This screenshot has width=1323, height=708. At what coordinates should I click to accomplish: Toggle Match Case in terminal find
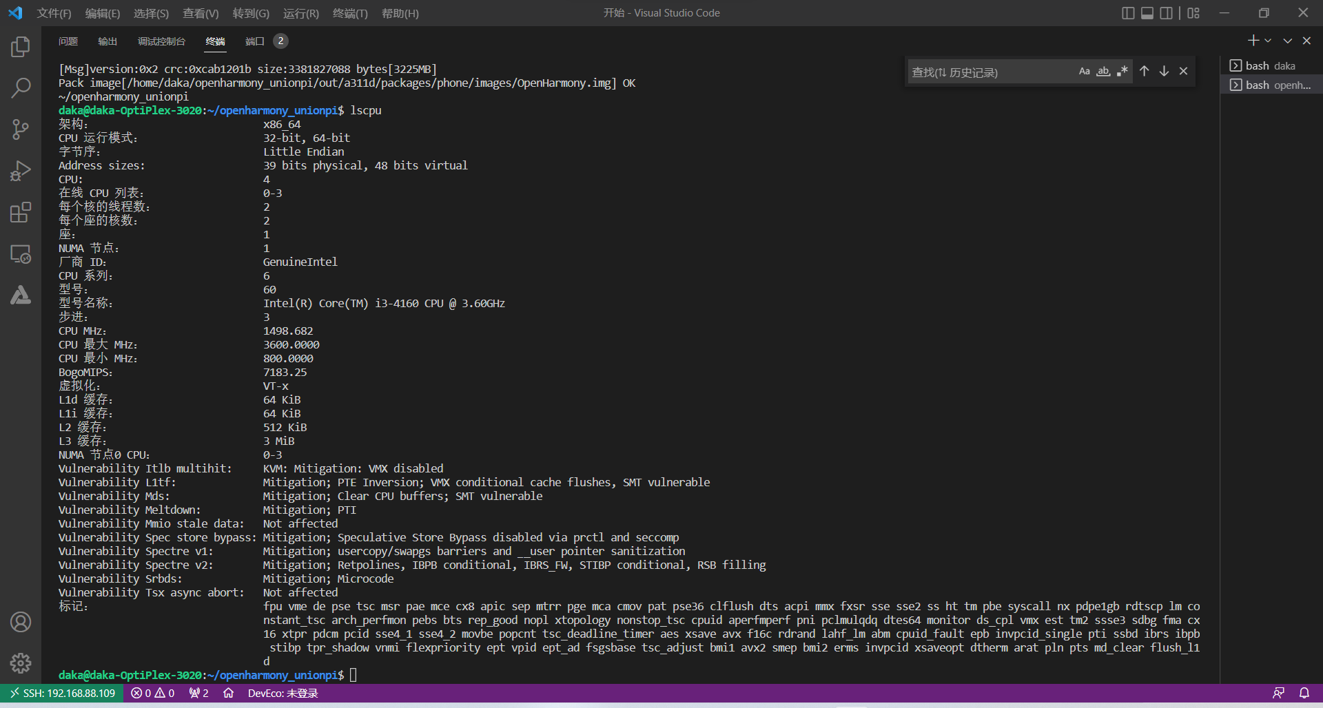(1084, 72)
